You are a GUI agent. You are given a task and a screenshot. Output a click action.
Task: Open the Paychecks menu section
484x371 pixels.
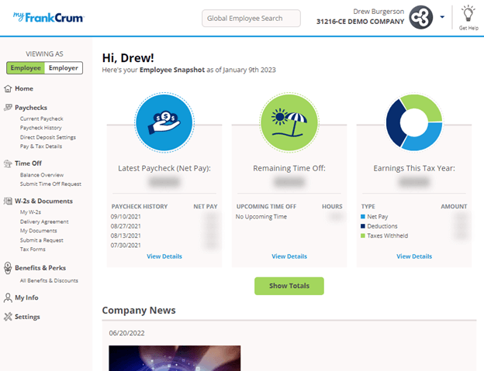[31, 108]
